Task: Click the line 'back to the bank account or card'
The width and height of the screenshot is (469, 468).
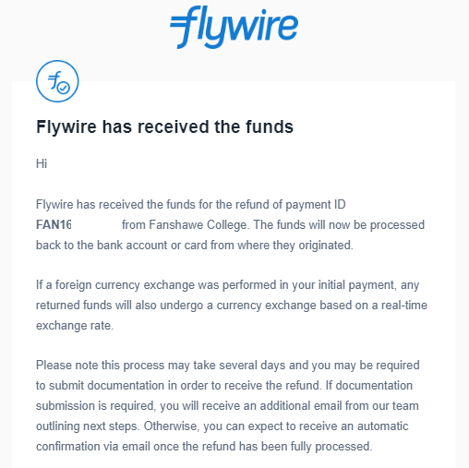Action: click(195, 246)
